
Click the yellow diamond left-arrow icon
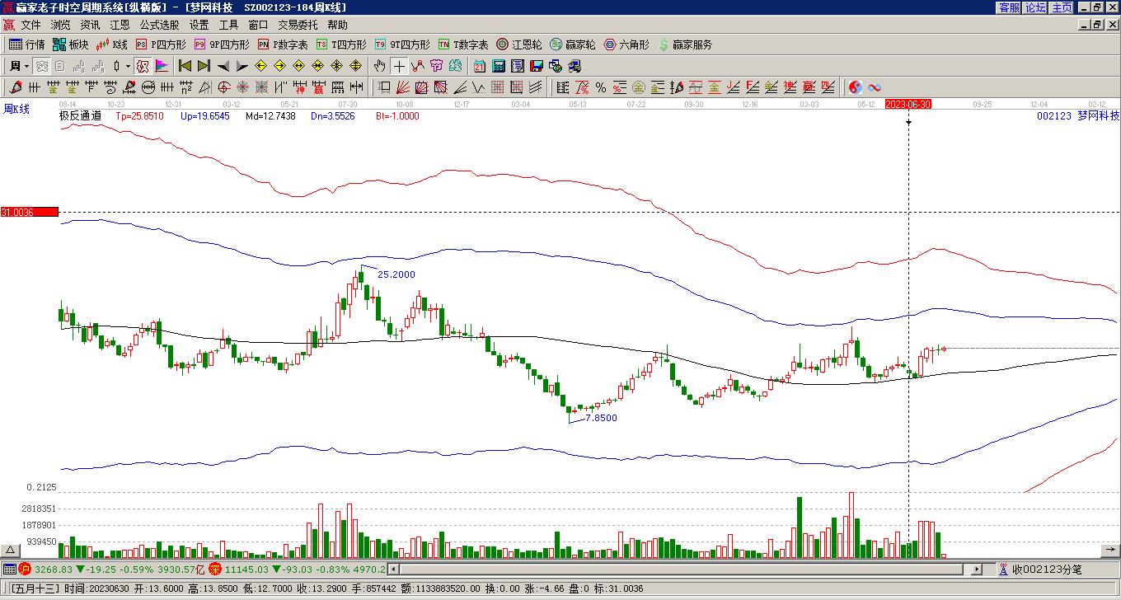point(261,66)
